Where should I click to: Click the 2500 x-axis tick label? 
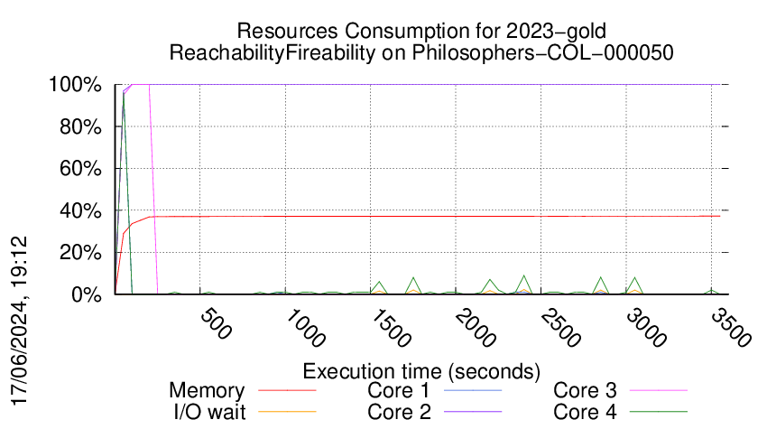[x=560, y=328]
